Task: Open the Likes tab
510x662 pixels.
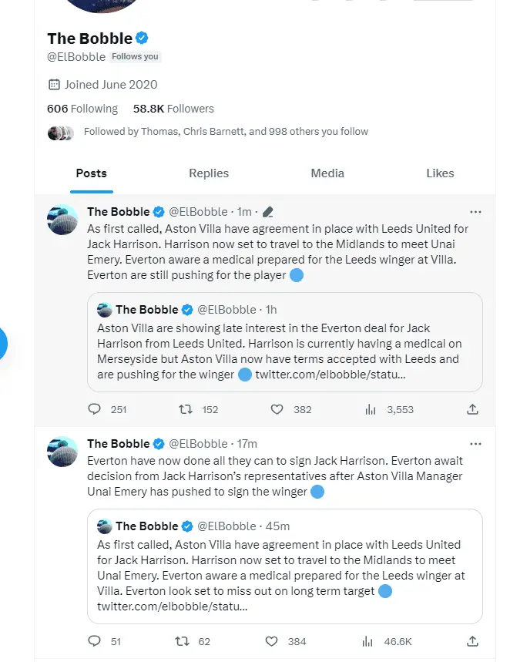Action: [x=440, y=173]
